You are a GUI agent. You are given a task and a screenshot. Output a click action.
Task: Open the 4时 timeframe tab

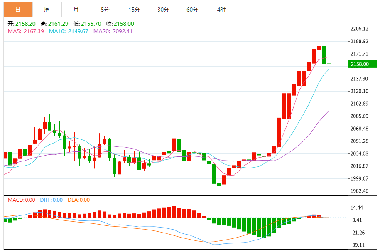pyautogui.click(x=221, y=10)
